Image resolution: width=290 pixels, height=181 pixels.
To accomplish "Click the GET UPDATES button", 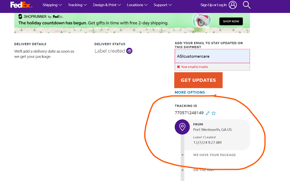I will 198,80.
